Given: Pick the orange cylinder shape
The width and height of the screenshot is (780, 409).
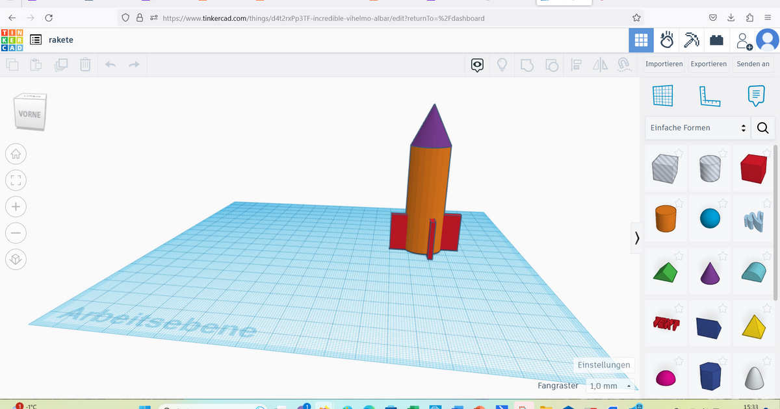Looking at the screenshot, I should click(x=666, y=219).
